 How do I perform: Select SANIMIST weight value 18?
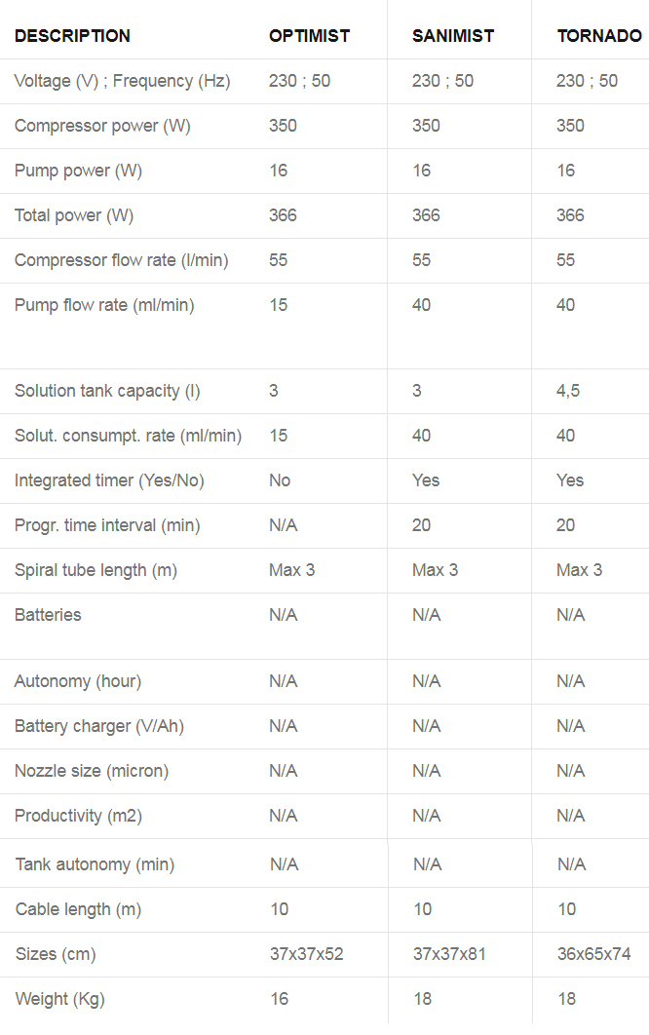(x=423, y=999)
